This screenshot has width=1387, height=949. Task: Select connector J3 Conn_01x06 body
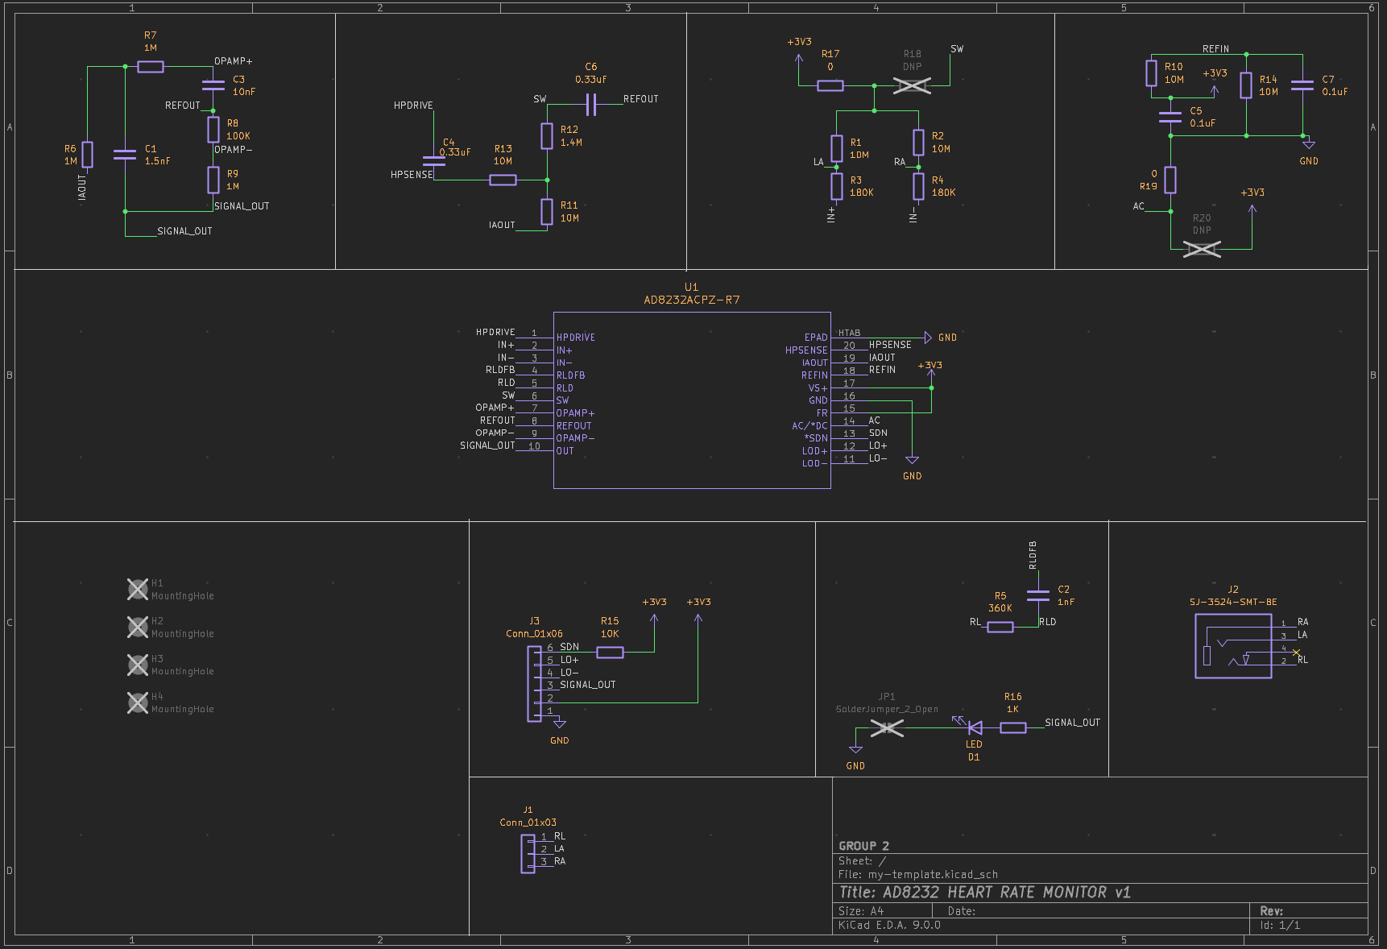534,684
